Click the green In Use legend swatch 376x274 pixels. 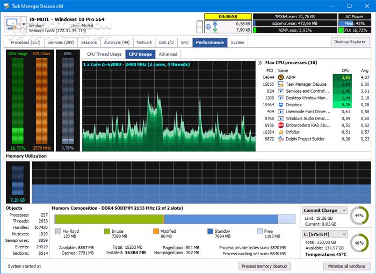107,232
